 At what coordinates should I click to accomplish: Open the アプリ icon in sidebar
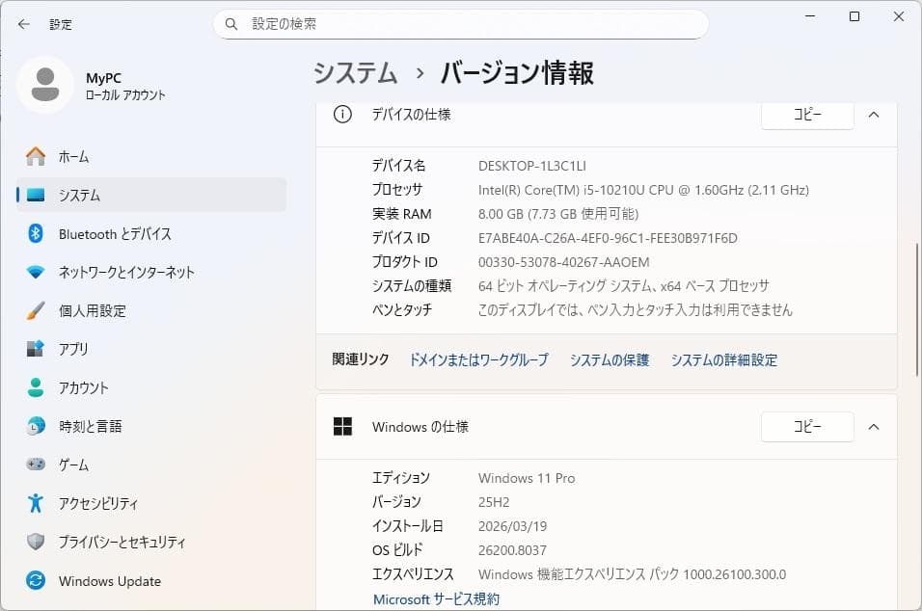point(36,349)
